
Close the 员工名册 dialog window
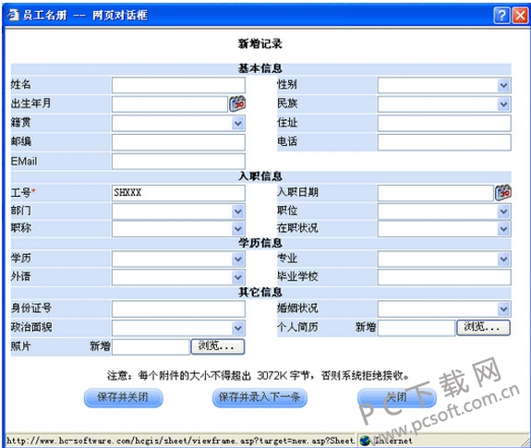tap(520, 15)
